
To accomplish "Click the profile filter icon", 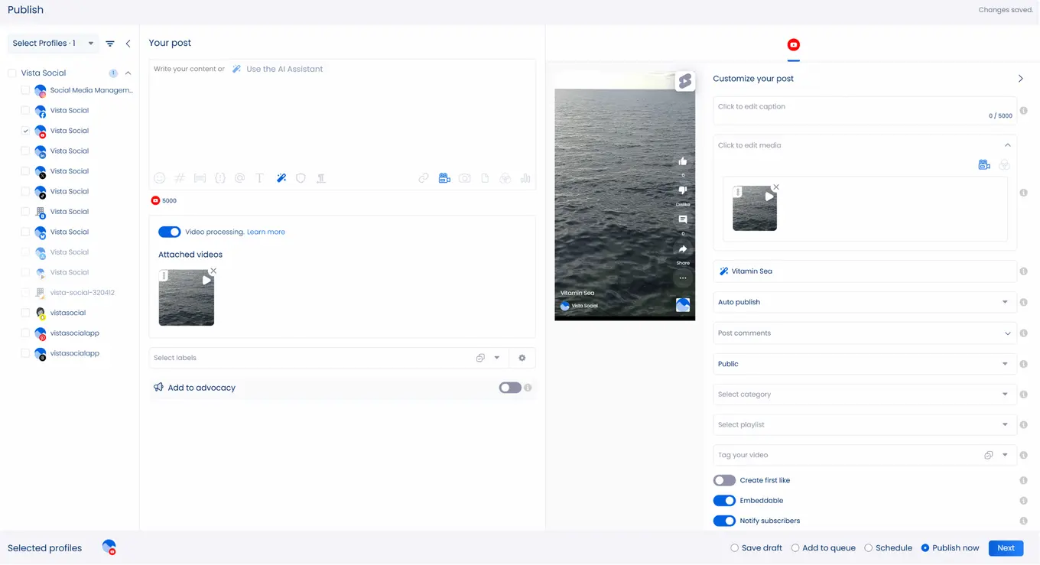I will point(110,44).
